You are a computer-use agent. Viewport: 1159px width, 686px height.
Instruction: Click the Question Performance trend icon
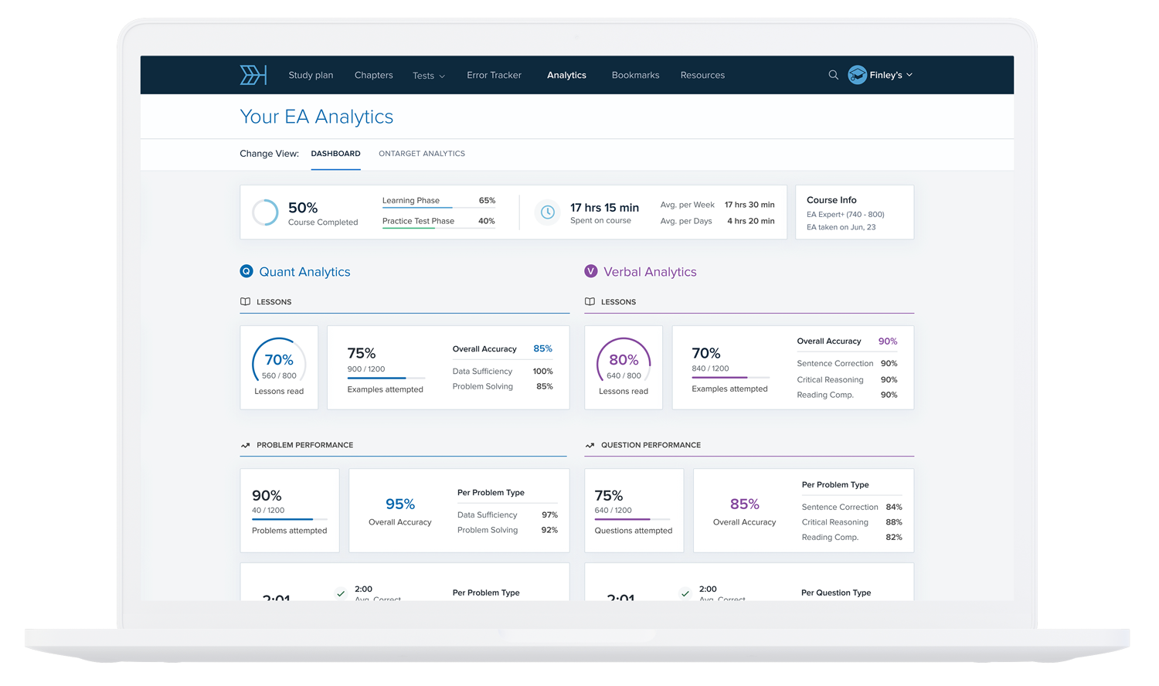coord(591,445)
